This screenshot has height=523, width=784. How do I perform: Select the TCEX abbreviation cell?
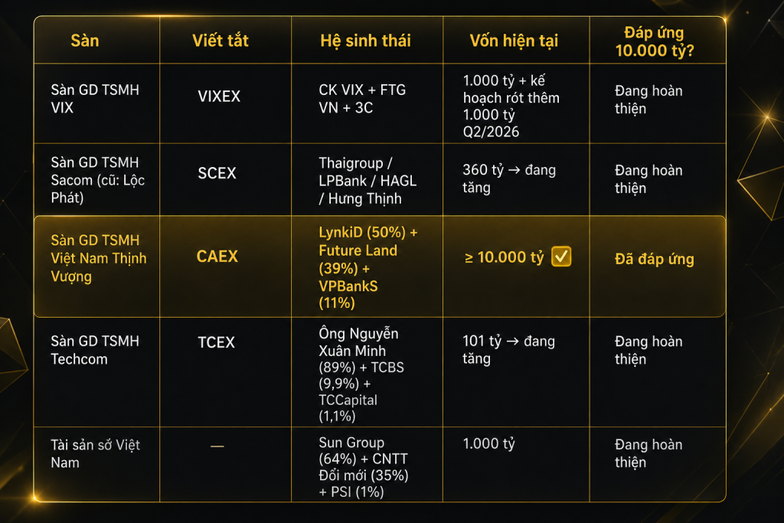click(216, 342)
